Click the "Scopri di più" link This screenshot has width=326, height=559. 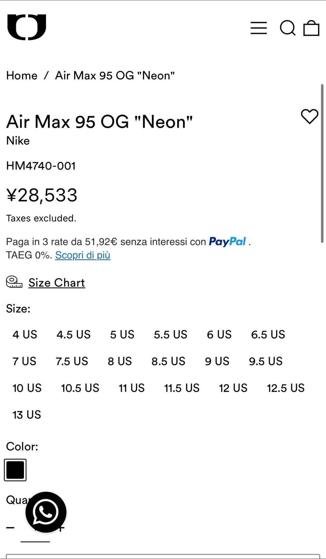tap(82, 255)
